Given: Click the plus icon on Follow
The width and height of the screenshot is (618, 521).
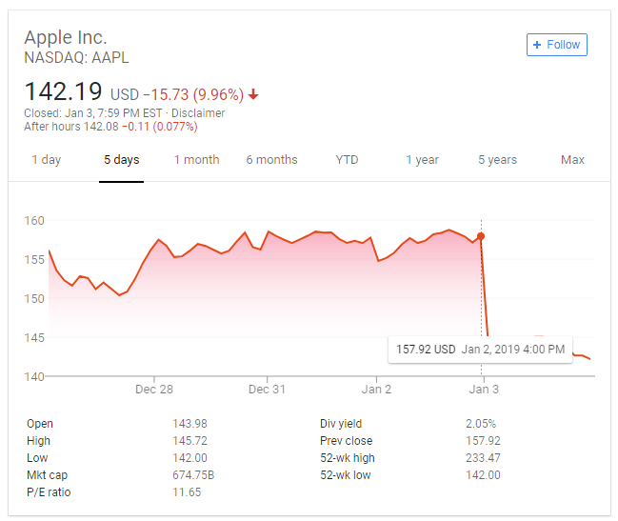Looking at the screenshot, I should pos(538,45).
